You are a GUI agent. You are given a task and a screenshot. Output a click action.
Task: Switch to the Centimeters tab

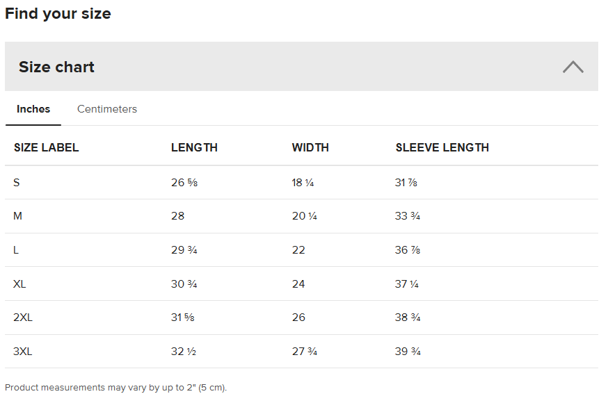pos(107,109)
